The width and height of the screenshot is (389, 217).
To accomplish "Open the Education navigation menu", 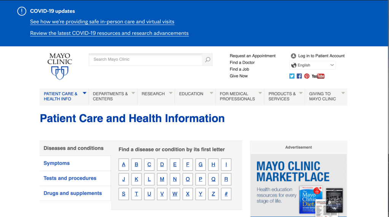I will coord(191,94).
